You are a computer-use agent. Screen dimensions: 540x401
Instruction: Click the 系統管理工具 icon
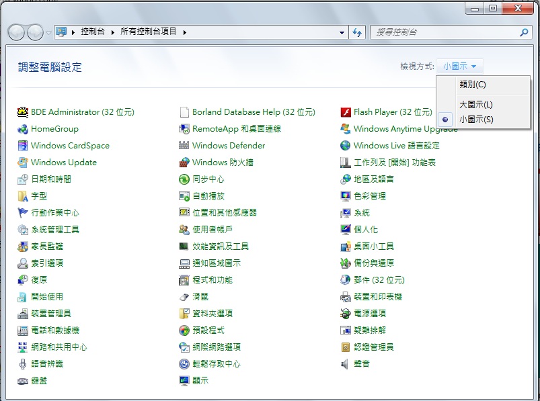[x=23, y=230]
